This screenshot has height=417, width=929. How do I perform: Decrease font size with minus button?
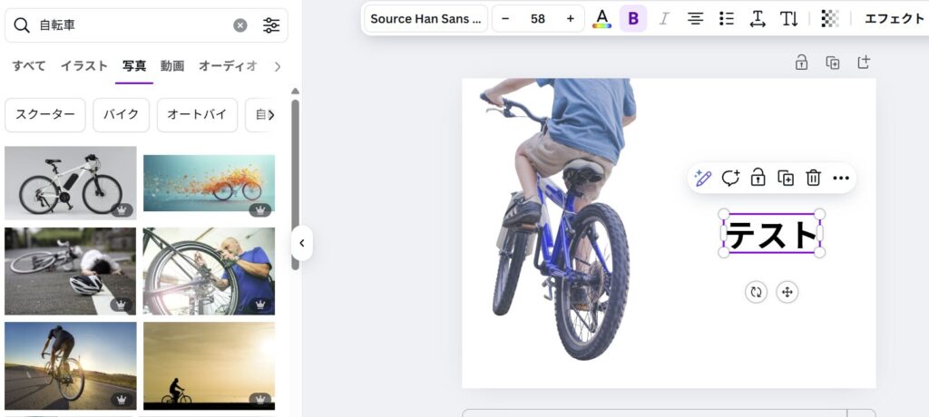[x=505, y=18]
